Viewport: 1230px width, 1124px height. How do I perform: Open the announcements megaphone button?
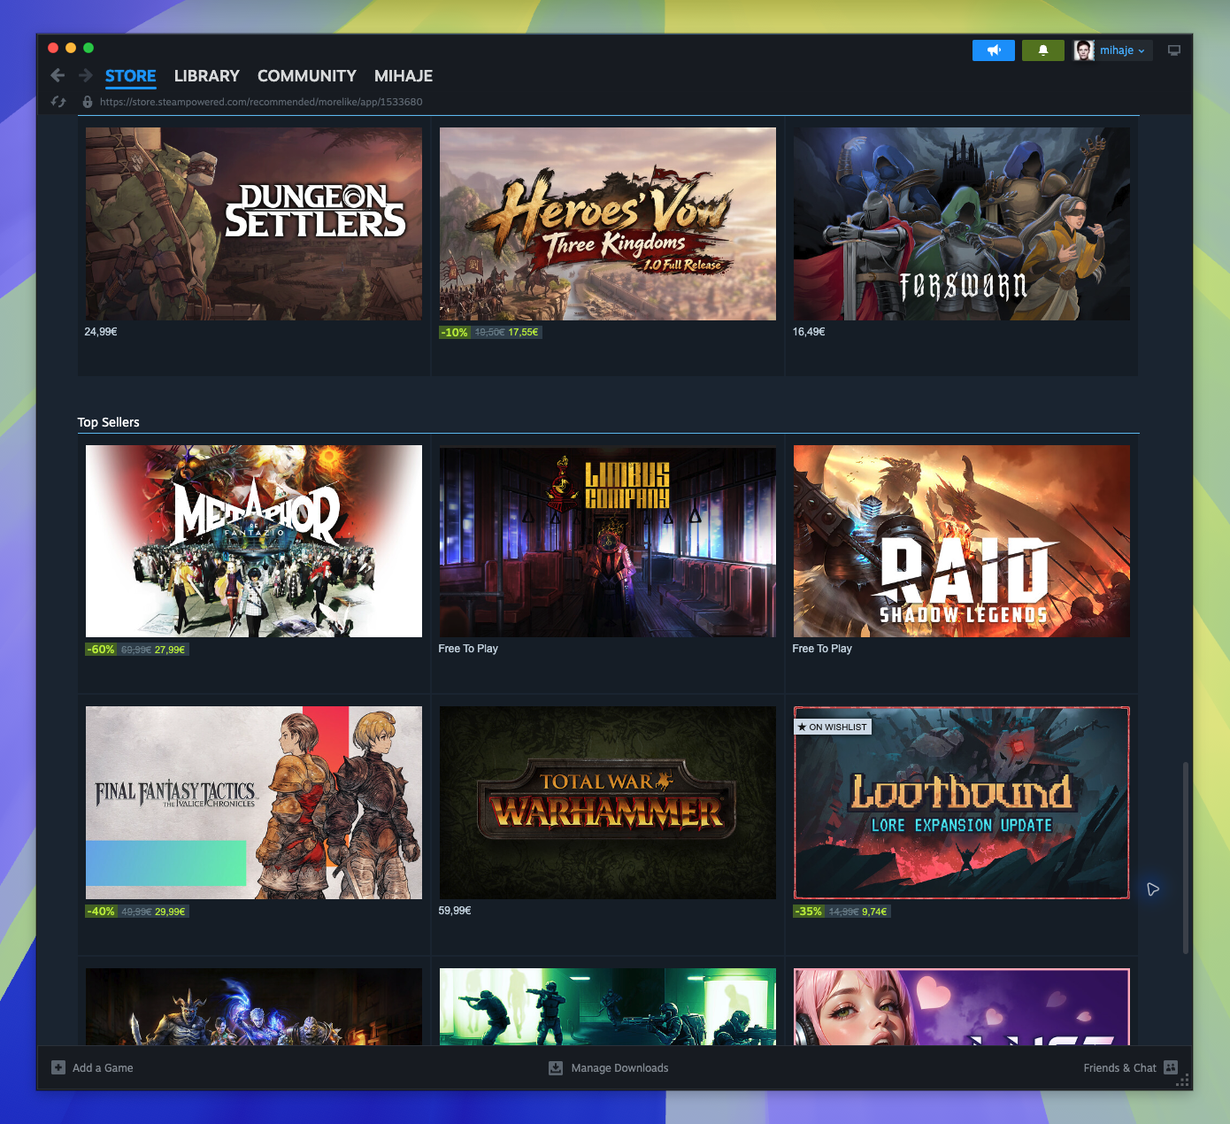point(994,50)
